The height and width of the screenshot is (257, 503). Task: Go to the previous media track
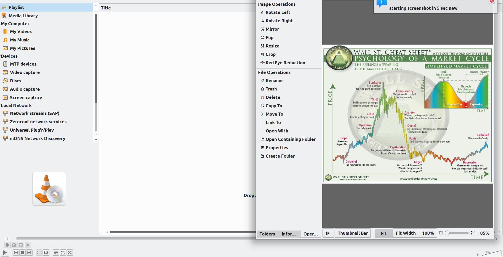click(x=16, y=253)
